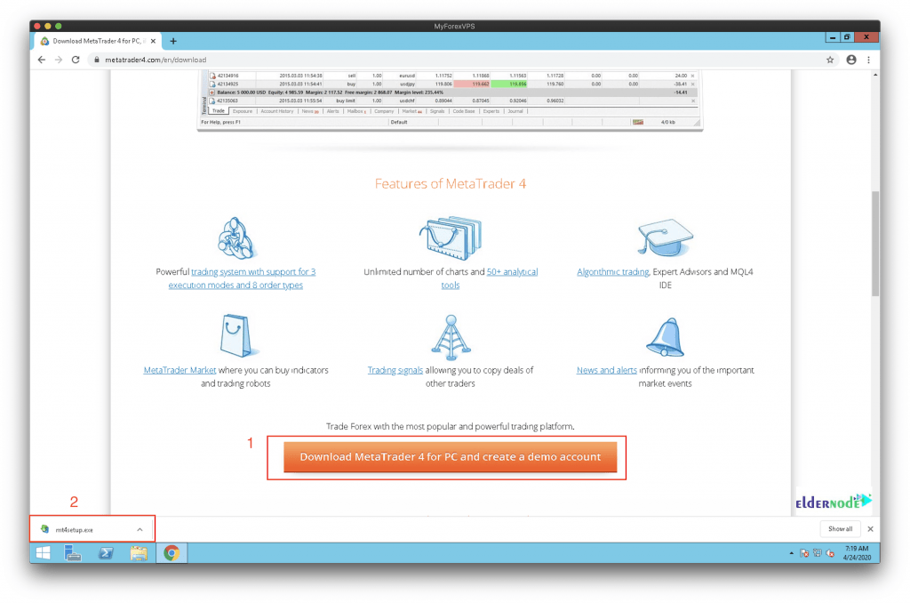Open a new browser tab
910x603 pixels.
coord(173,41)
